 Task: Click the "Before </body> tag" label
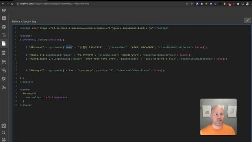coord(24,21)
